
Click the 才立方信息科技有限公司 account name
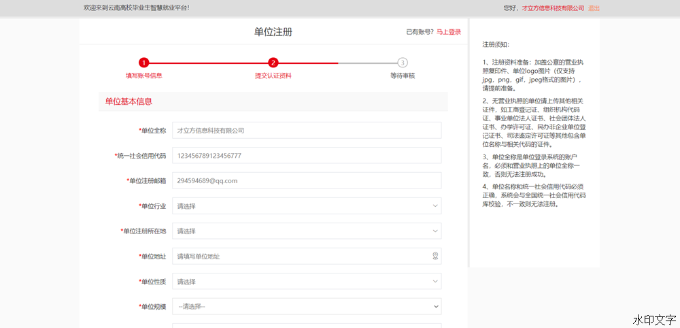click(553, 8)
